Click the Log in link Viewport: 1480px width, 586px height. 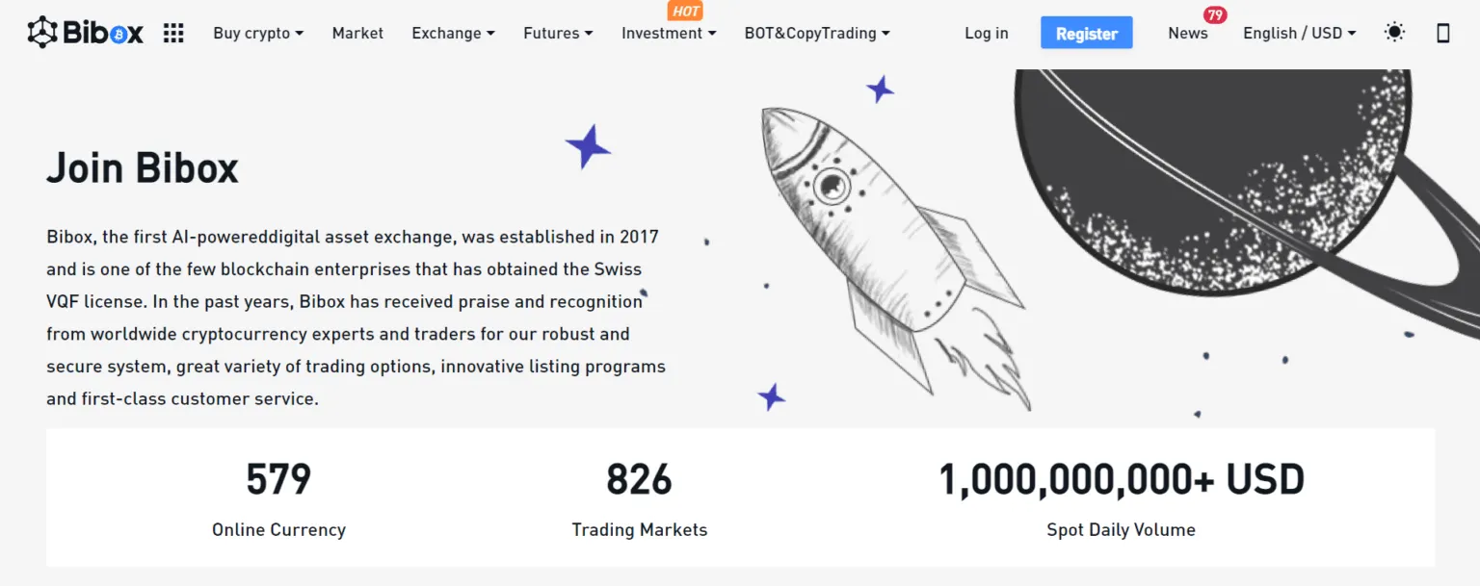tap(987, 33)
